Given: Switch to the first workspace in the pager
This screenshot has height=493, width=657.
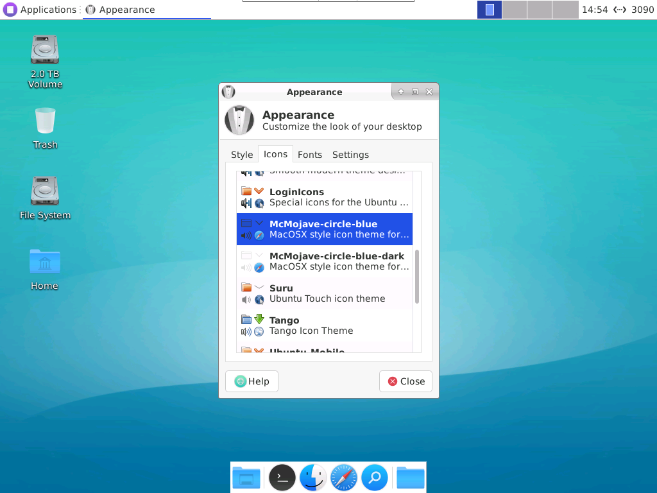Looking at the screenshot, I should coord(490,9).
